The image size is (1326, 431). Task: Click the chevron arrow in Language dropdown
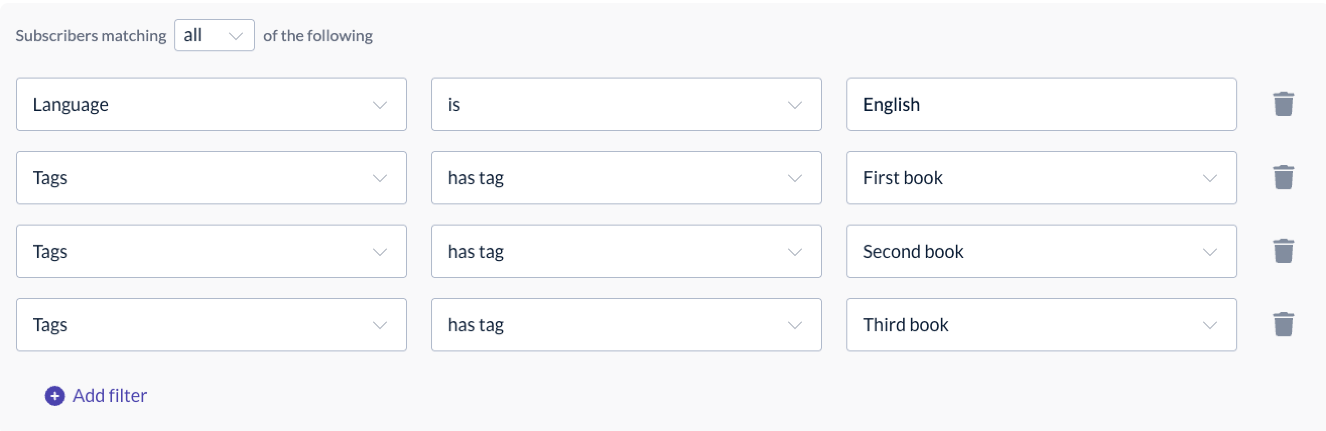click(380, 105)
